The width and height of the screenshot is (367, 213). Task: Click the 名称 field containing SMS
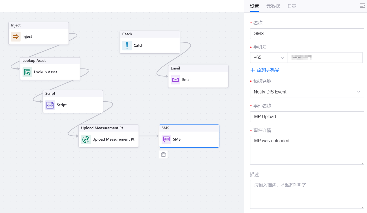pyautogui.click(x=307, y=34)
